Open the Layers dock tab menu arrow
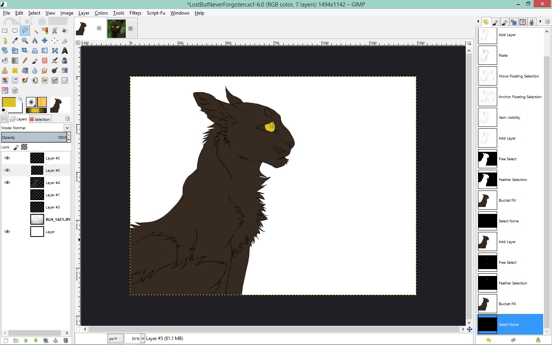This screenshot has height=345, width=552. [x=67, y=119]
